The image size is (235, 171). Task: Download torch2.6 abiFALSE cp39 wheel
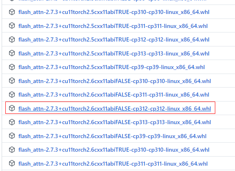pyautogui.click(x=113, y=136)
